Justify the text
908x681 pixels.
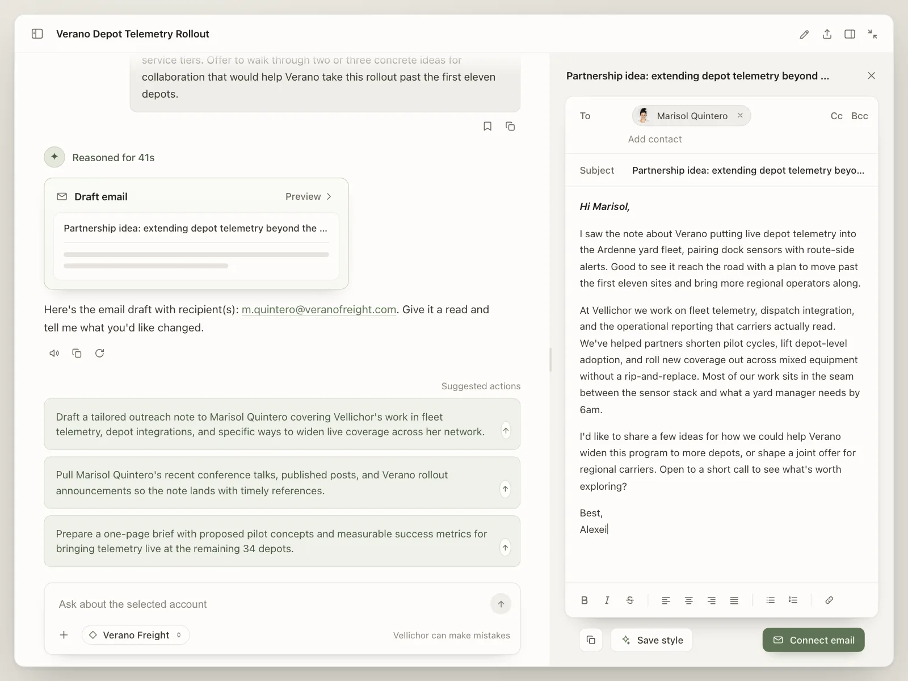(734, 600)
